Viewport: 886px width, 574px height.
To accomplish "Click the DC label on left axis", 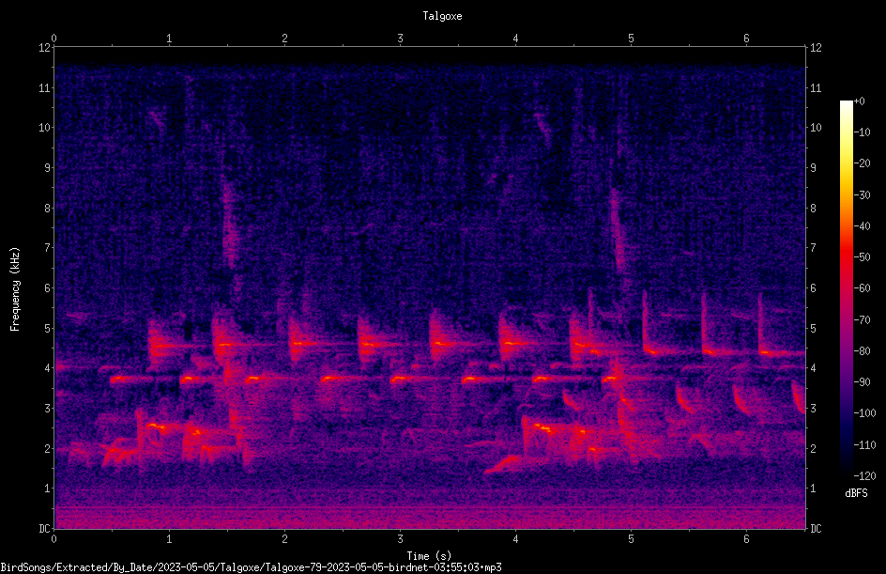I will coord(45,529).
